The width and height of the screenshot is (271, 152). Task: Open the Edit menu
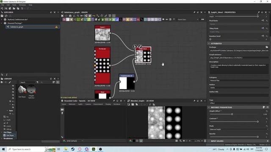[8, 5]
